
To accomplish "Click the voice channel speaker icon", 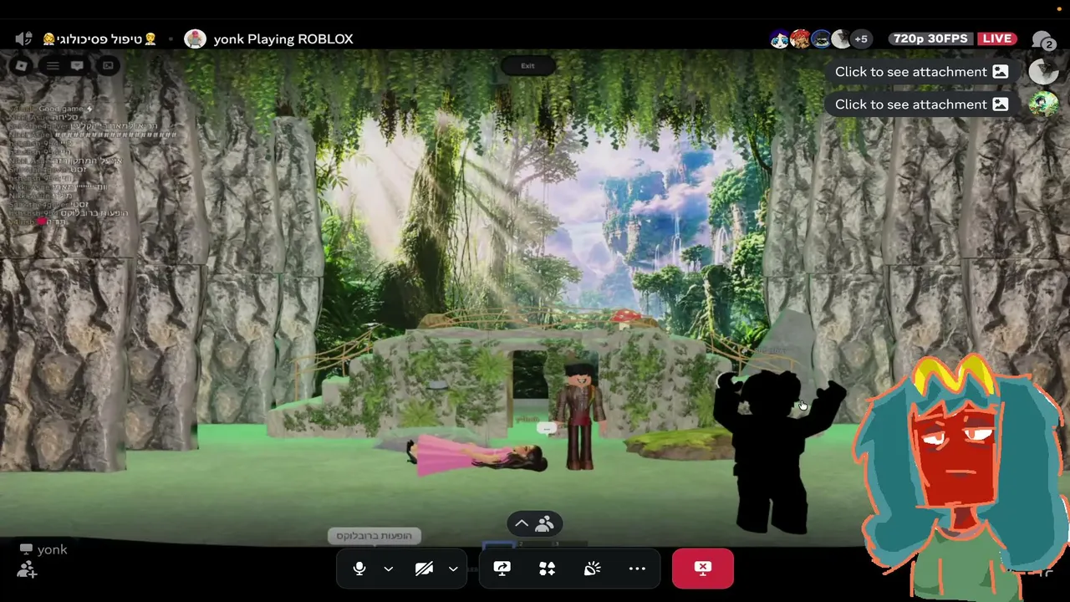I will tap(23, 38).
